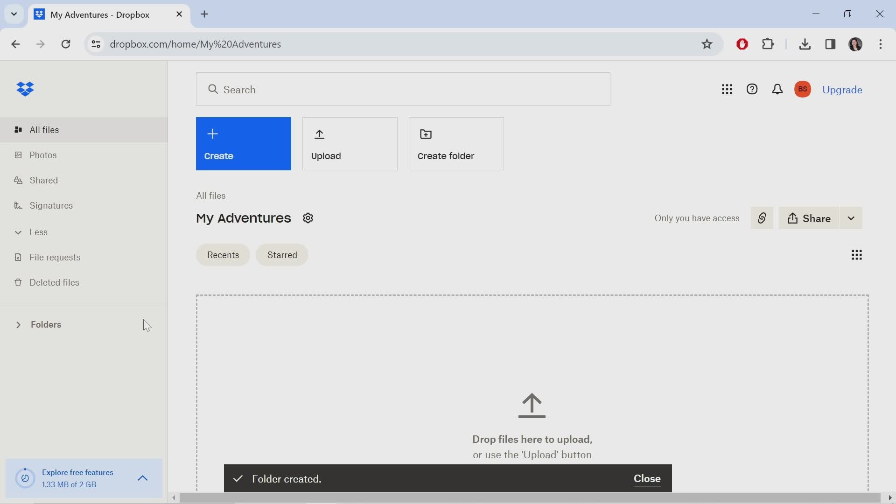Click the apps grid icon top right
Image resolution: width=896 pixels, height=504 pixels.
pos(727,89)
